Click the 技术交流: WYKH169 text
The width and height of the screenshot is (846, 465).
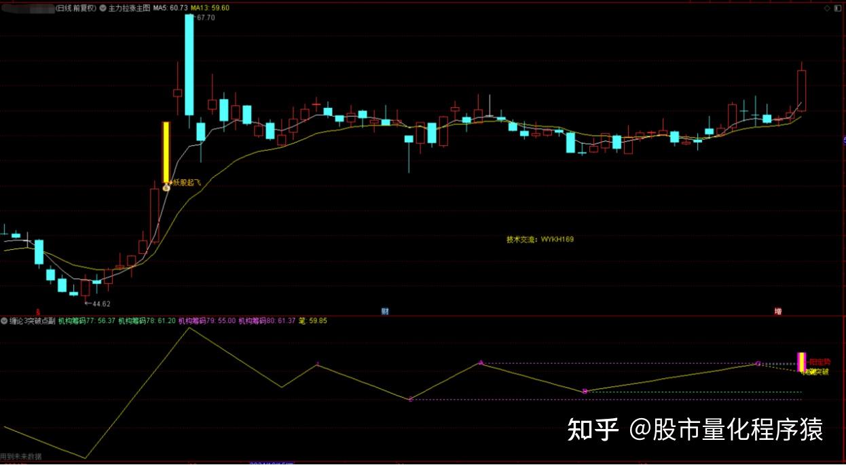(x=540, y=239)
